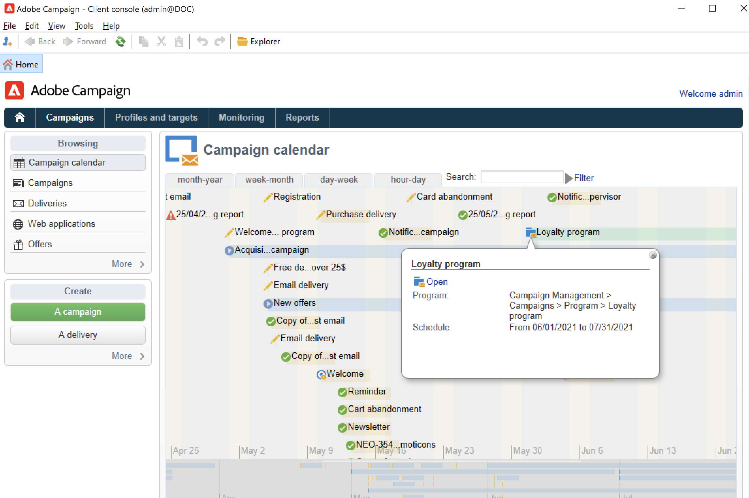Click the play icon next to New offers
This screenshot has height=498, width=749.
pos(268,303)
